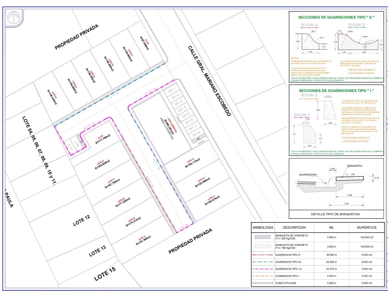Click the title SECCIONES DE GUARNICIONES TIPO " S "
The image size is (388, 297).
[336, 17]
